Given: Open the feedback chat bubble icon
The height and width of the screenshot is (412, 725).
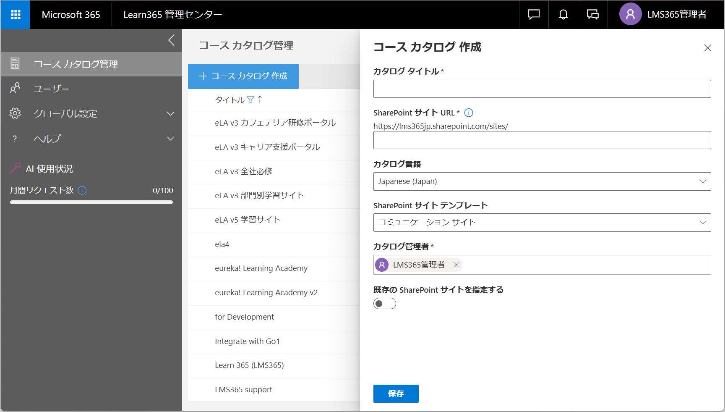Looking at the screenshot, I should click(534, 15).
